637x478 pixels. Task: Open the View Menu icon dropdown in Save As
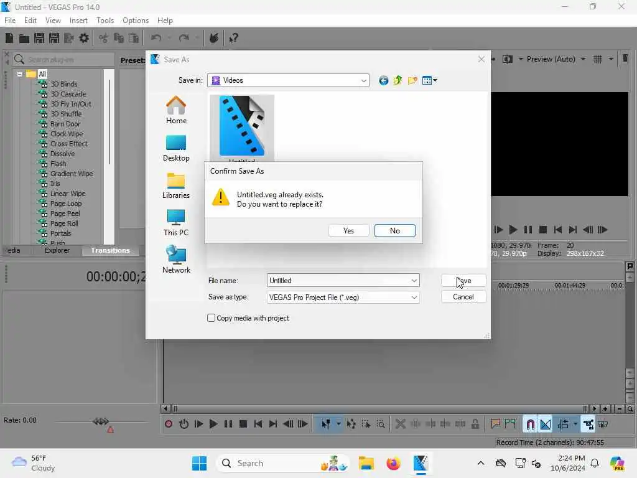coord(429,80)
